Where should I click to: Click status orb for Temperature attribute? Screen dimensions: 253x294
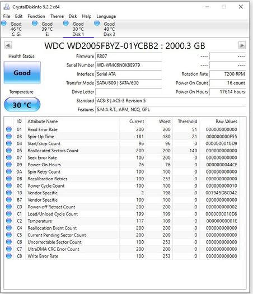pos(9,221)
